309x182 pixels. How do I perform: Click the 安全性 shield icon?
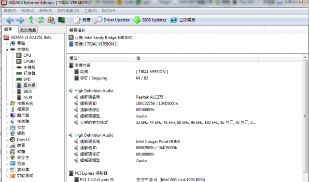[13, 157]
